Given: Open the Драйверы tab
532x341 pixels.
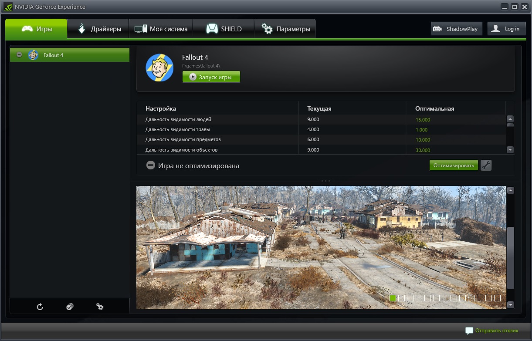Looking at the screenshot, I should 98,29.
